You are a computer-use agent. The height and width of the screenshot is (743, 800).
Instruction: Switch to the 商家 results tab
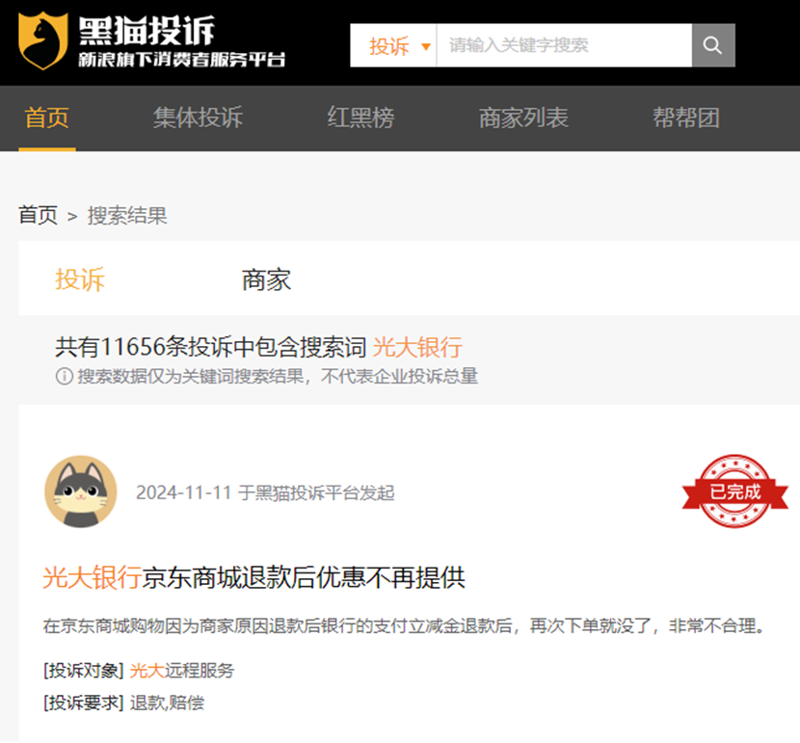[x=266, y=279]
